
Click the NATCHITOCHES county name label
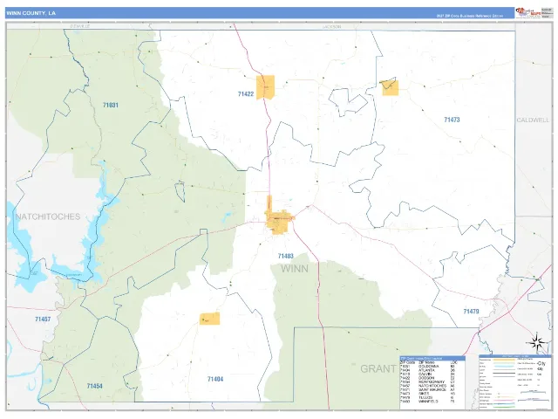coord(48,216)
